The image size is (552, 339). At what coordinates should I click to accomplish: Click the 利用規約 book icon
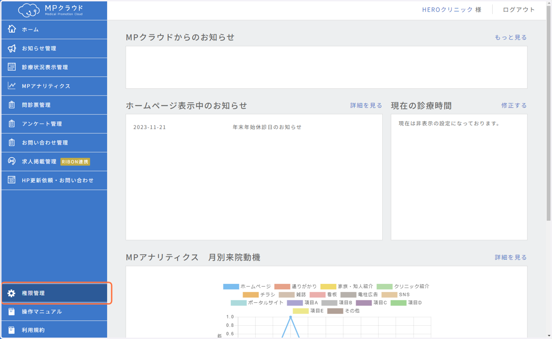coord(12,330)
